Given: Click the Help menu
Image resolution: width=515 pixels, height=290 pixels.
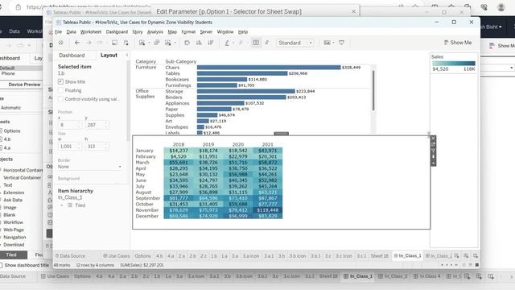Looking at the screenshot, I should pyautogui.click(x=243, y=32).
